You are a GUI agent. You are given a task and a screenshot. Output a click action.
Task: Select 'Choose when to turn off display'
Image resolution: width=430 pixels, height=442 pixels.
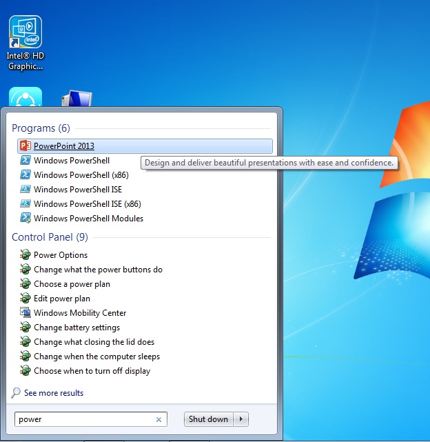coord(92,371)
